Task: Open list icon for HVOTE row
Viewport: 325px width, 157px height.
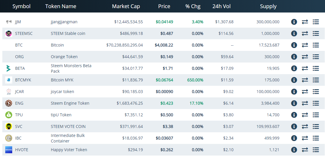Action: pos(316,149)
